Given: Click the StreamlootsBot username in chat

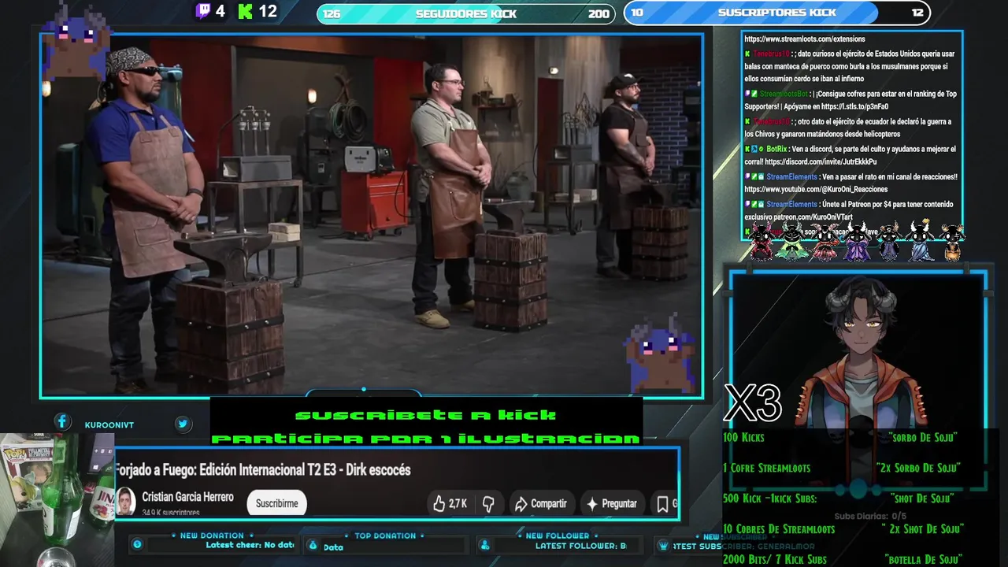Looking at the screenshot, I should tap(784, 94).
